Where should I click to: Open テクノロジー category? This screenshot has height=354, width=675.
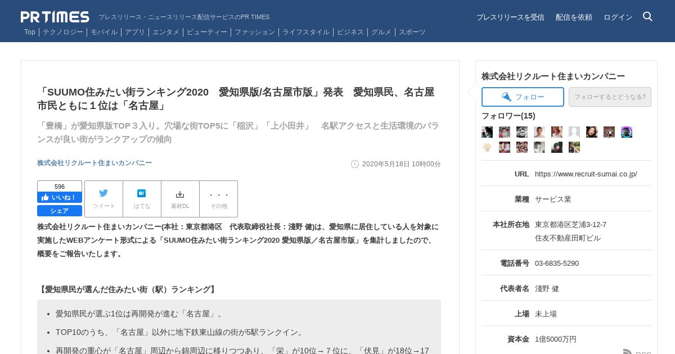point(63,32)
